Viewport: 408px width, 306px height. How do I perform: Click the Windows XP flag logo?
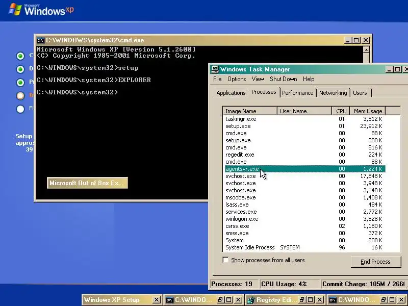pos(15,9)
